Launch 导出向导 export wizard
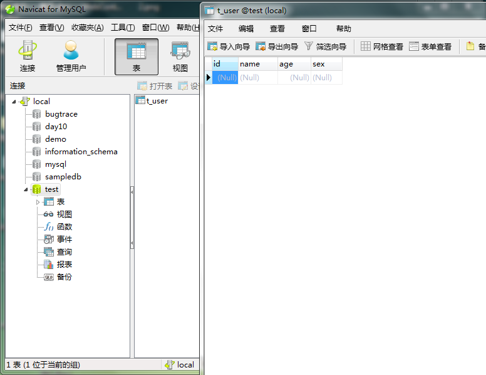Image resolution: width=486 pixels, height=375 pixels. coord(277,46)
